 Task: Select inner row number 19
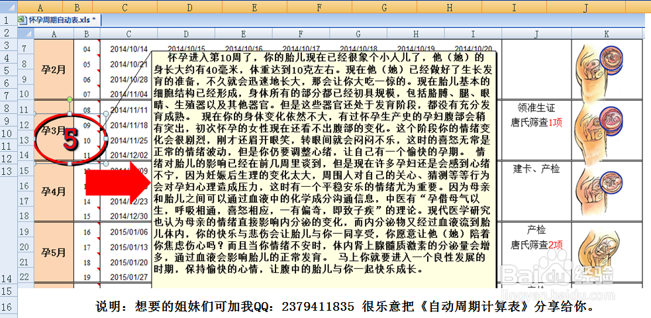(x=26, y=232)
